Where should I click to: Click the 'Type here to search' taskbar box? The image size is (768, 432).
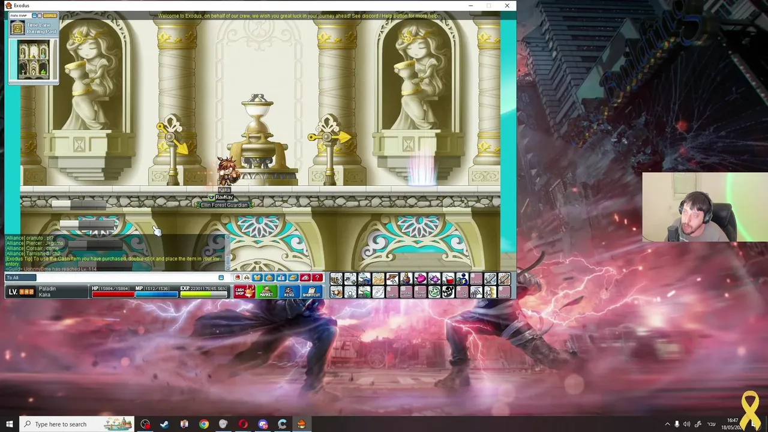point(77,424)
